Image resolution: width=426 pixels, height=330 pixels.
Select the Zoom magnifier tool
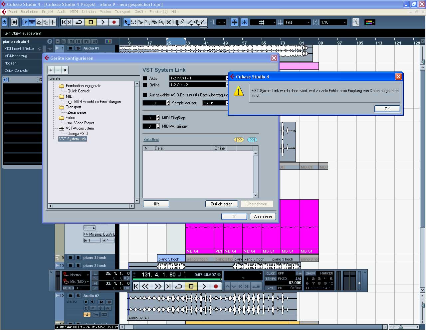[161, 22]
